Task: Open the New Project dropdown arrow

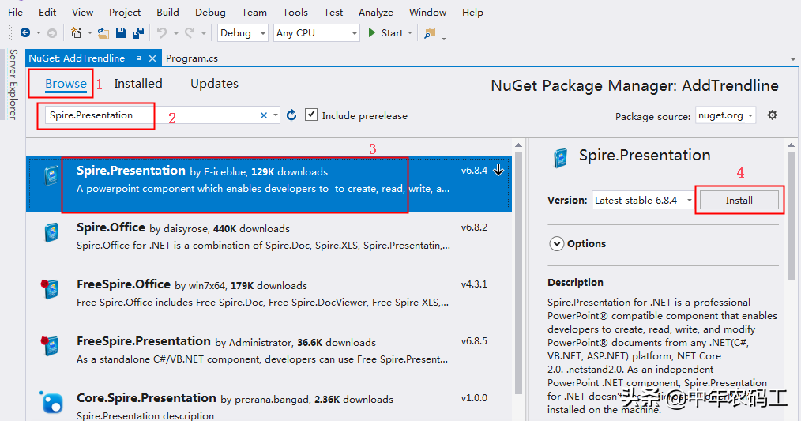Action: tap(89, 33)
